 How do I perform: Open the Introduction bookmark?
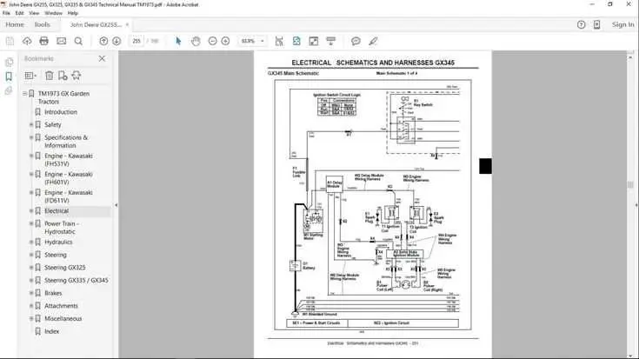click(61, 112)
